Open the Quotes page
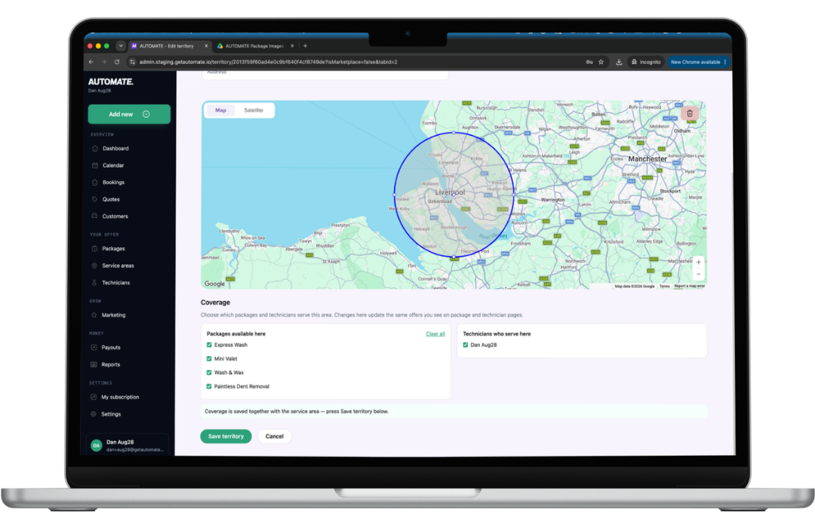The height and width of the screenshot is (528, 815). (x=111, y=199)
